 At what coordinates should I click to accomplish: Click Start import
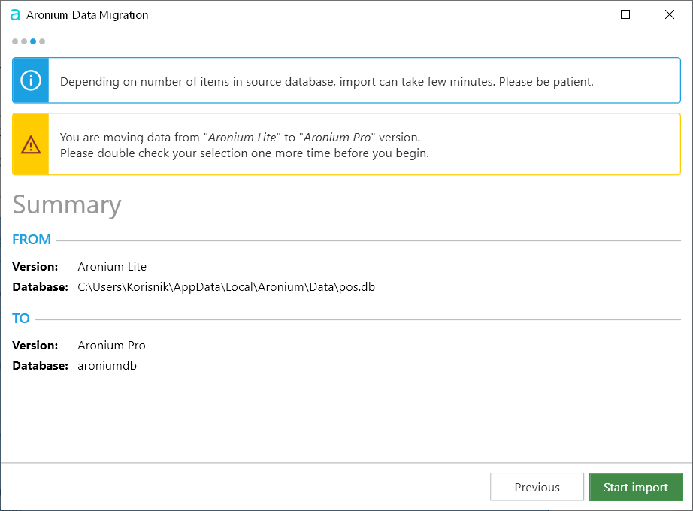click(x=636, y=487)
